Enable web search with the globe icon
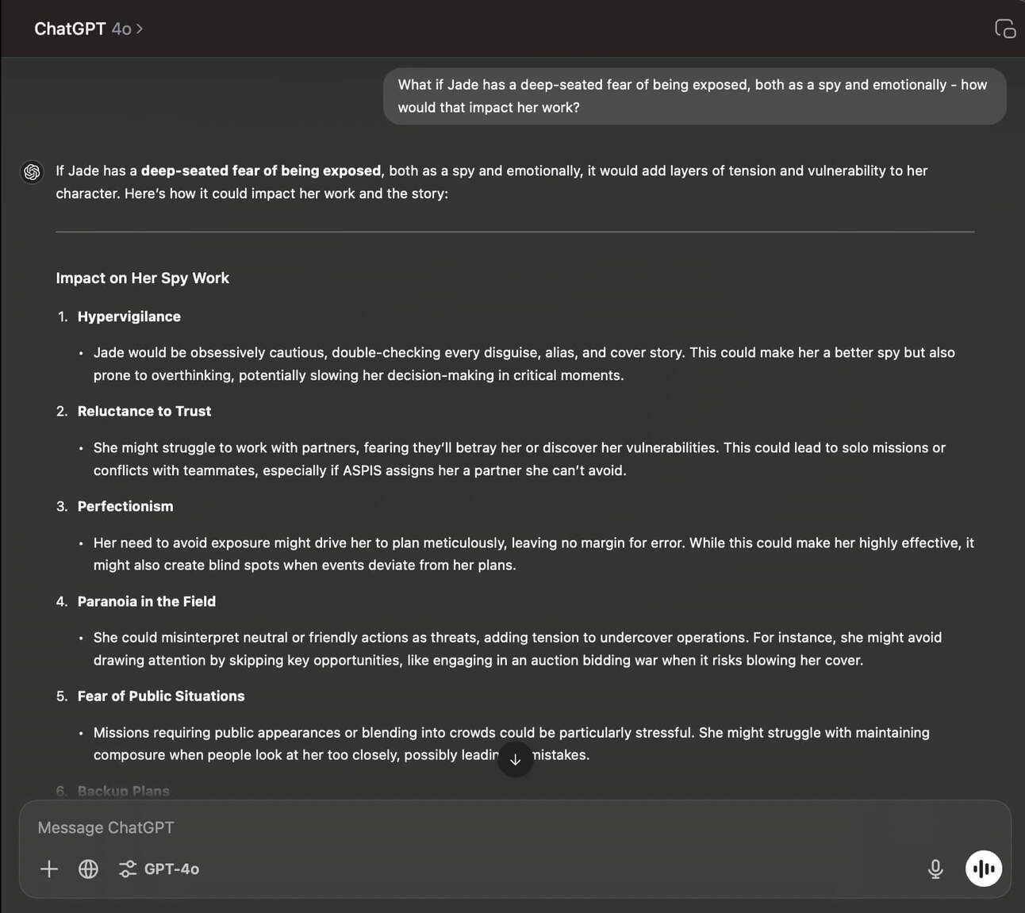 click(89, 869)
